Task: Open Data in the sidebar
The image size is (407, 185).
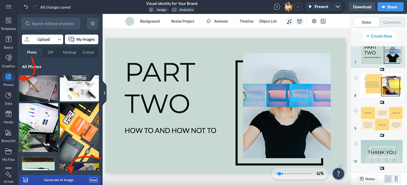Action: [8, 98]
